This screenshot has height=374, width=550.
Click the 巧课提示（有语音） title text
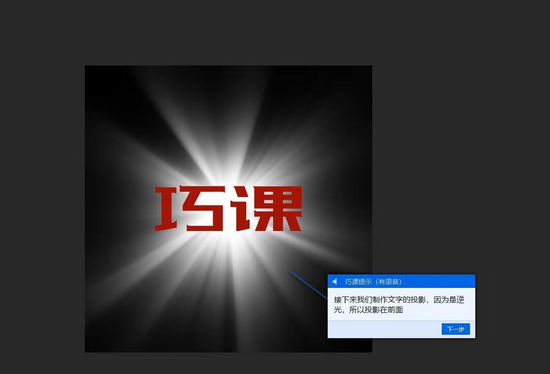point(373,282)
